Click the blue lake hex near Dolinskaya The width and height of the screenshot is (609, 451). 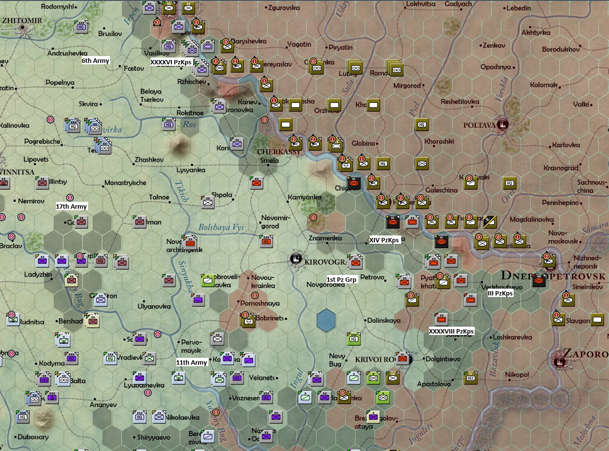click(x=326, y=320)
